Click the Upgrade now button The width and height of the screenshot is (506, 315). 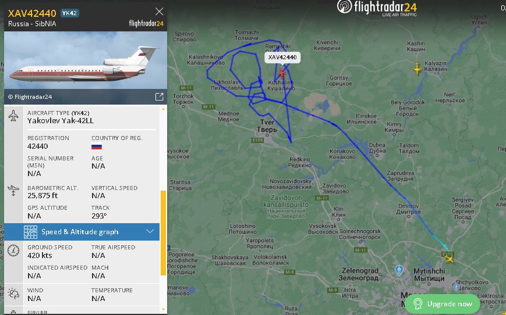click(x=443, y=304)
